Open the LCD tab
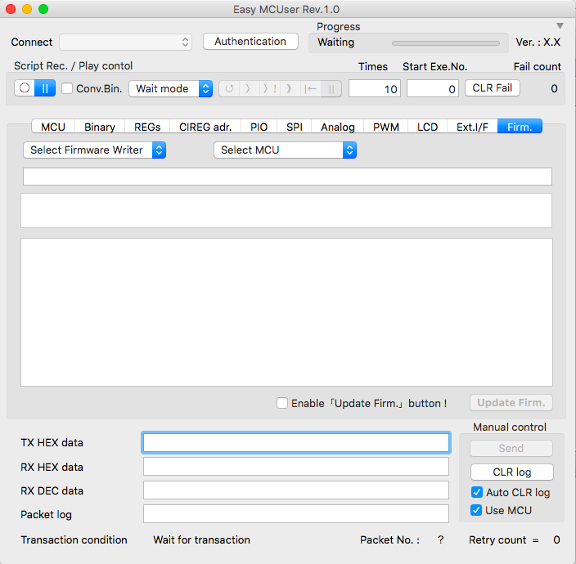 click(x=428, y=127)
